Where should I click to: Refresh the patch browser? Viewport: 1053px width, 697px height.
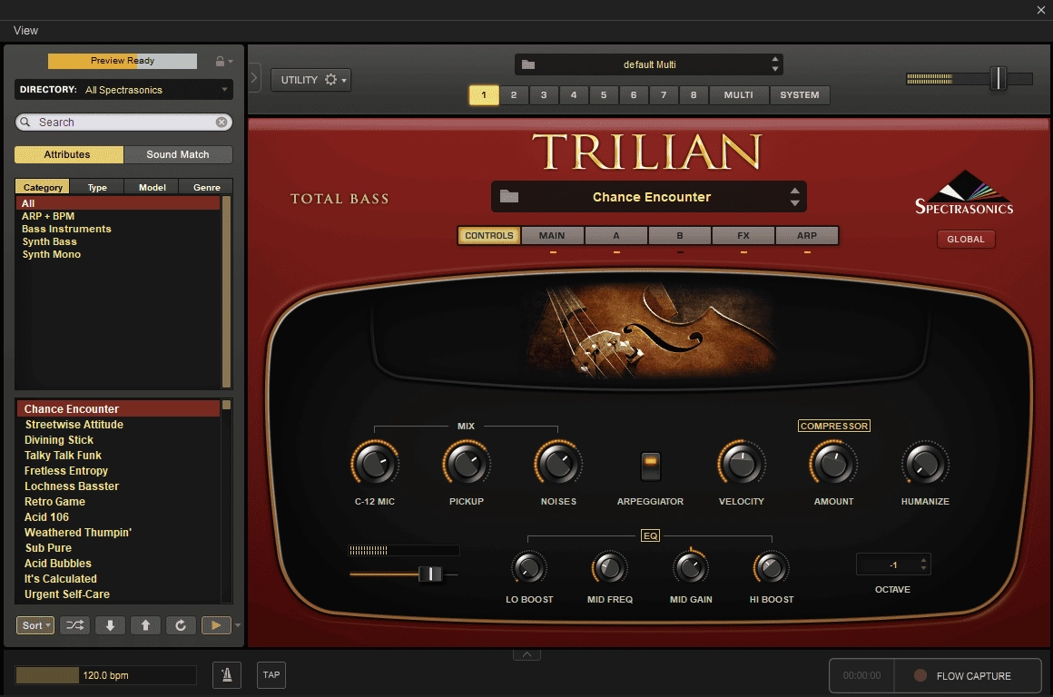coord(181,625)
